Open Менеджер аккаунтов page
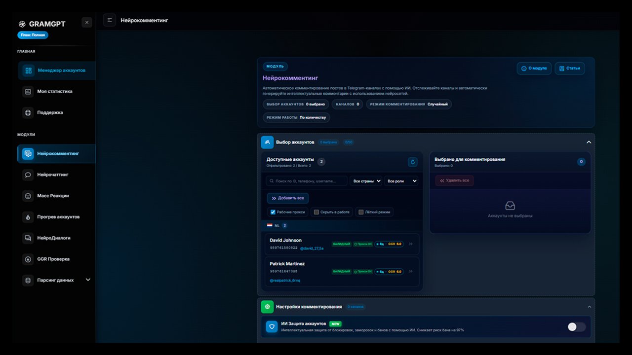The width and height of the screenshot is (632, 355). click(x=57, y=71)
